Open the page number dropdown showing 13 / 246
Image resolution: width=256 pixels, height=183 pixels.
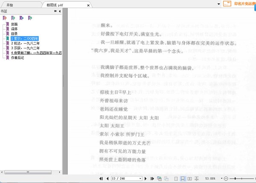coord(140,179)
